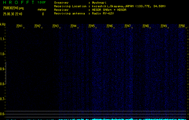The image size is (189, 120).
Task: Click the HROFFT title text
Action: coord(19,2)
